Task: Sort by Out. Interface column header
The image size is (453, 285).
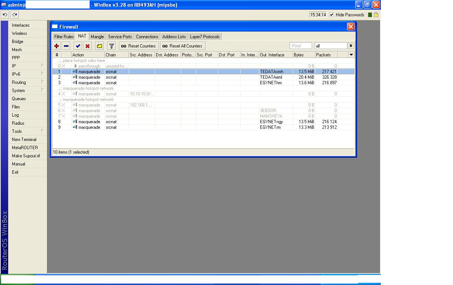Action: pyautogui.click(x=276, y=55)
